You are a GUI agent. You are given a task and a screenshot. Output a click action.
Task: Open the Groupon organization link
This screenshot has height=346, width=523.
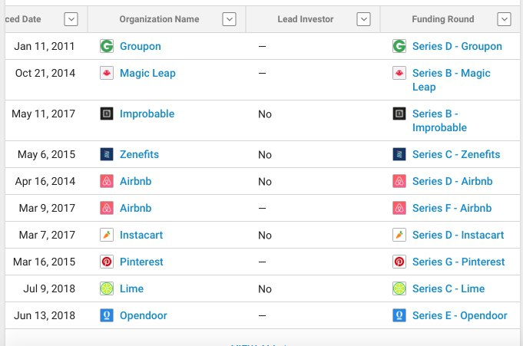(x=141, y=46)
